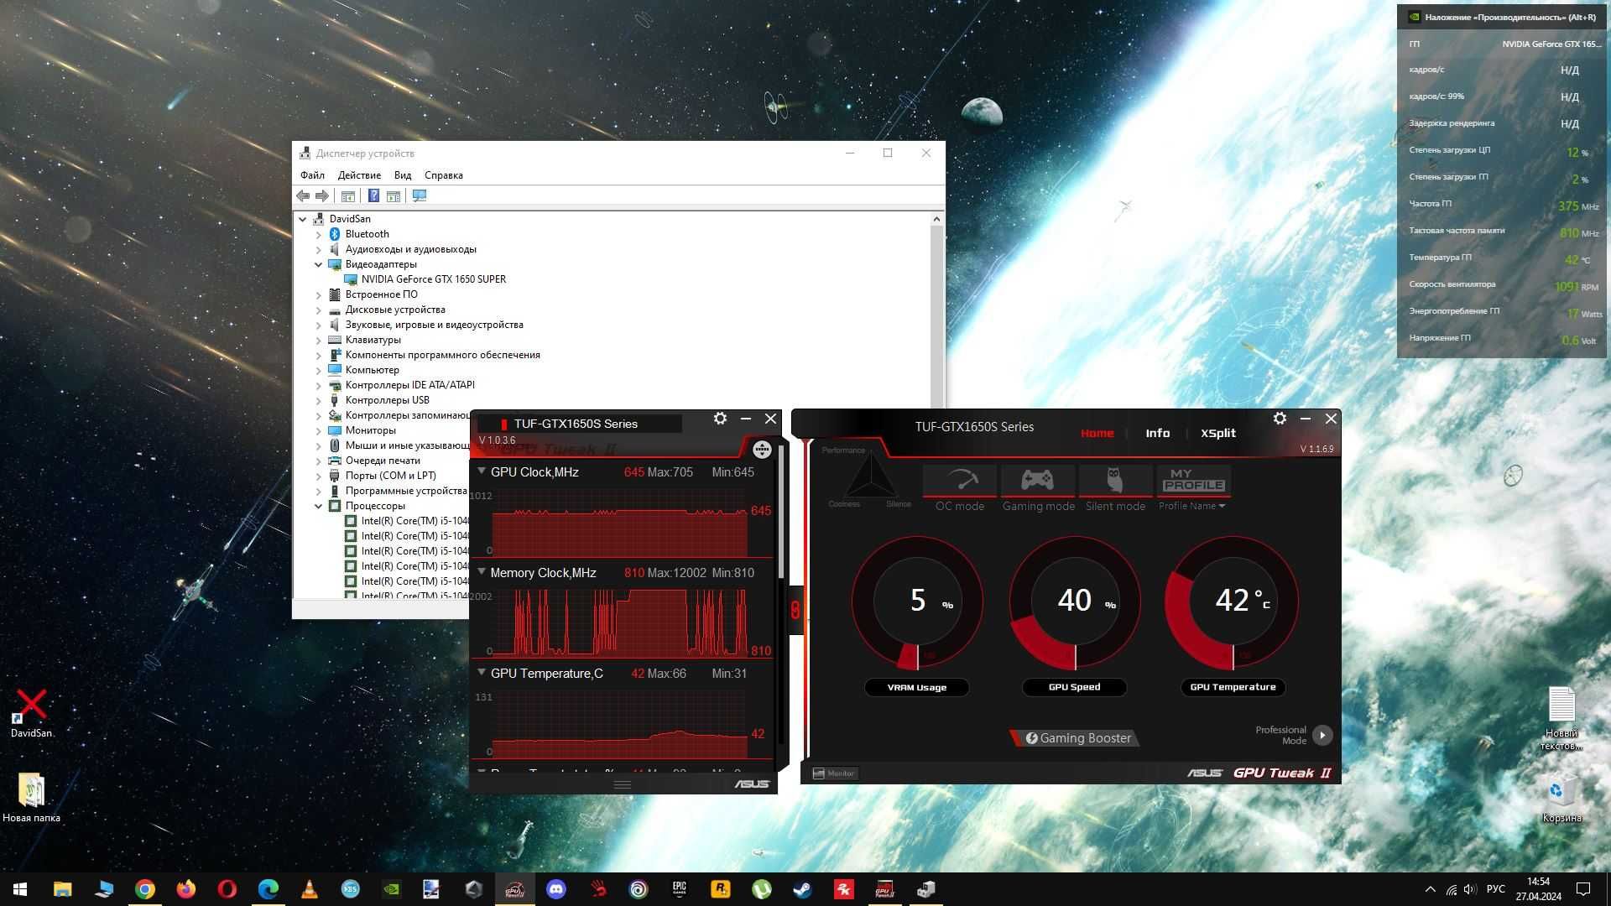Click the VRAM Usage label
The width and height of the screenshot is (1611, 906).
(916, 687)
